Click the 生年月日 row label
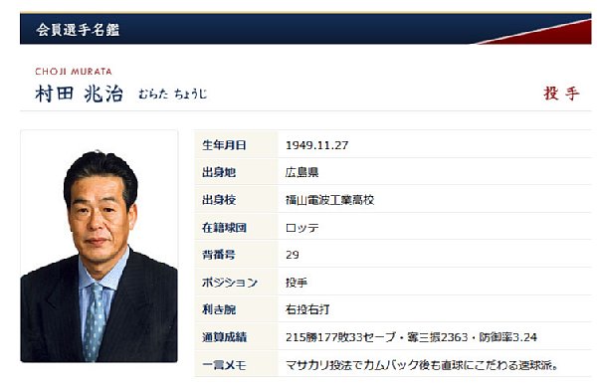Viewport: 597px width, 391px height. pos(224,145)
